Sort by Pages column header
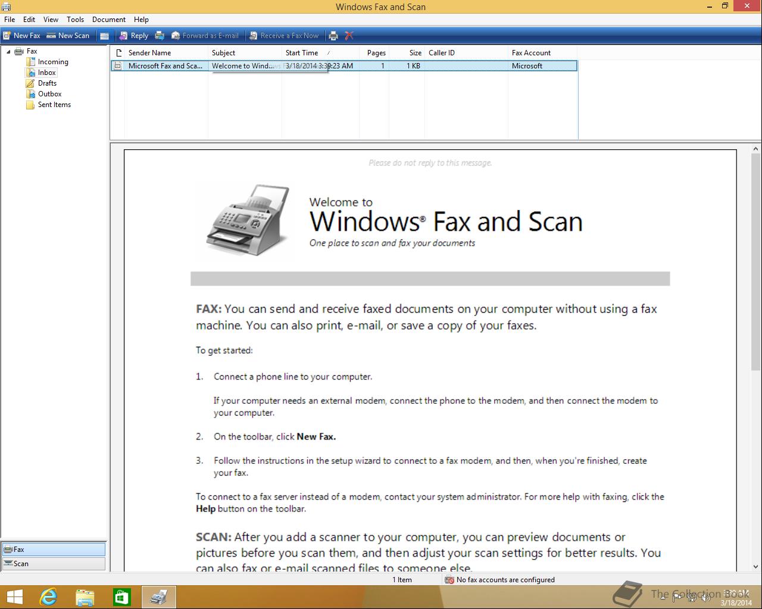The image size is (762, 609). click(x=374, y=53)
